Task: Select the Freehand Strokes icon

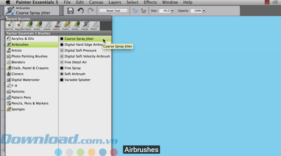Action: [135, 11]
